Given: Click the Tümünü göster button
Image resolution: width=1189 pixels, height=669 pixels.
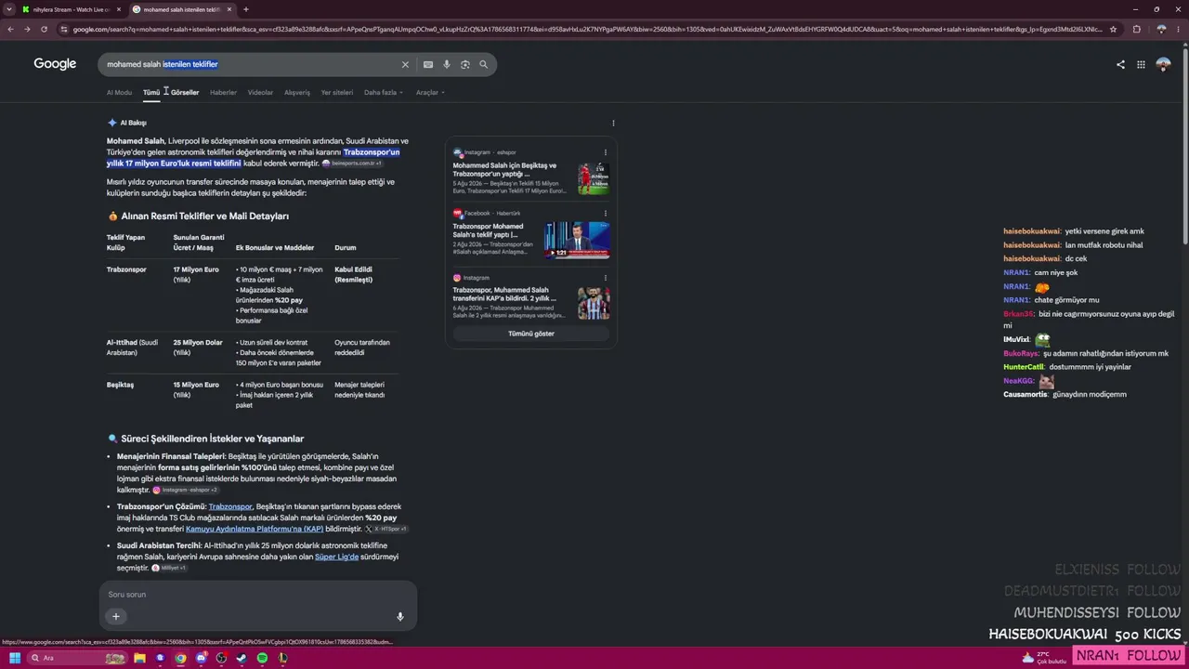Looking at the screenshot, I should click(531, 334).
